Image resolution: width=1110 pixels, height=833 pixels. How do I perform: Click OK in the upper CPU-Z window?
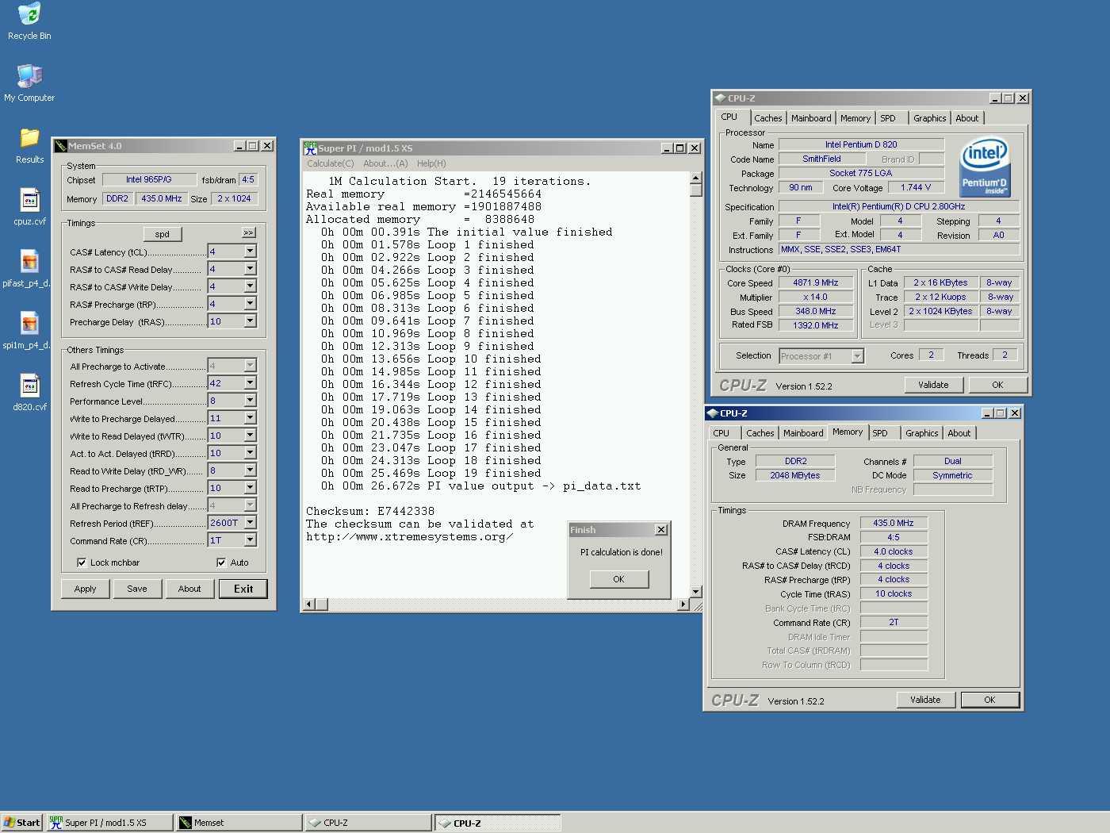click(x=997, y=385)
